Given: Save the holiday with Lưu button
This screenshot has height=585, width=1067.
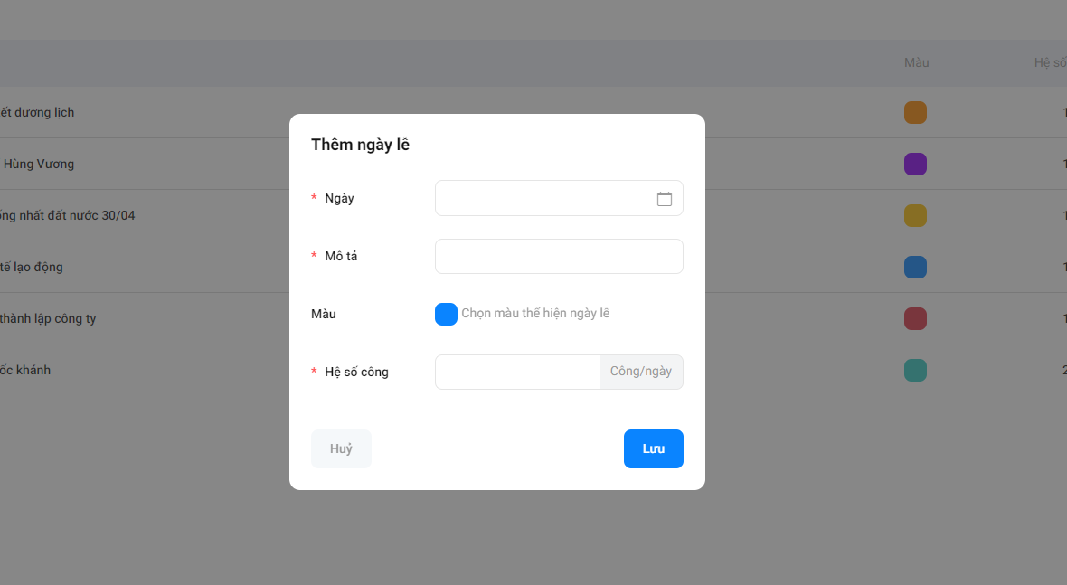Looking at the screenshot, I should point(653,449).
